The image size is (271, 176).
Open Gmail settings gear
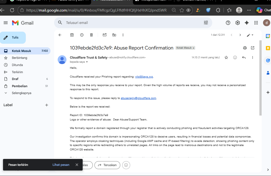[x=238, y=23]
